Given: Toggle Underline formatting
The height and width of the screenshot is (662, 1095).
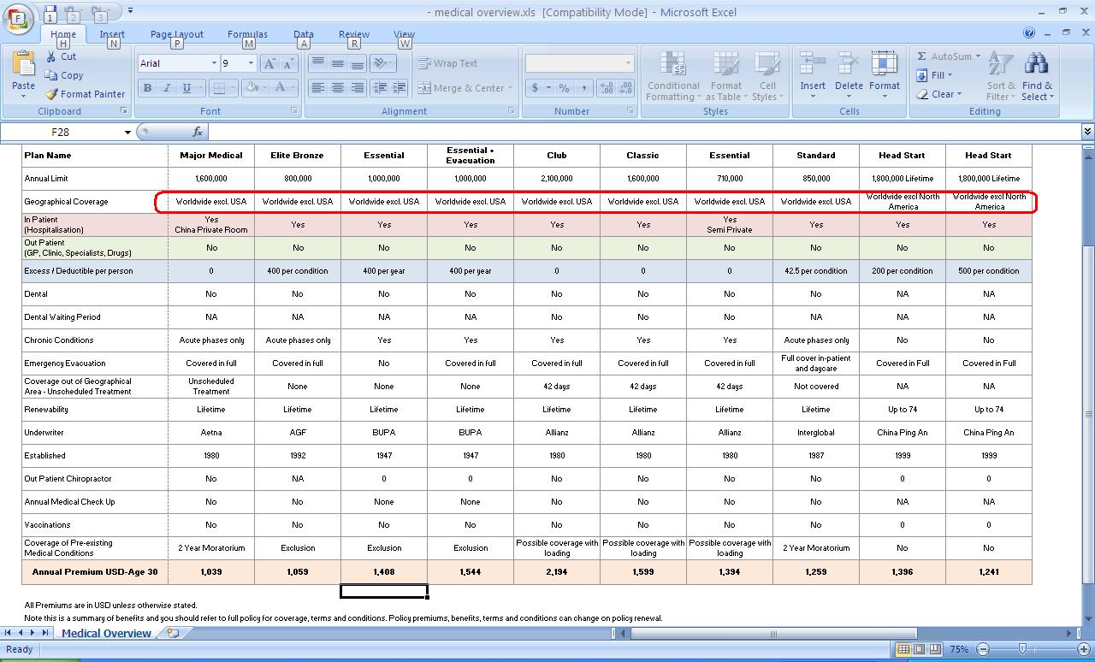Looking at the screenshot, I should pyautogui.click(x=186, y=88).
